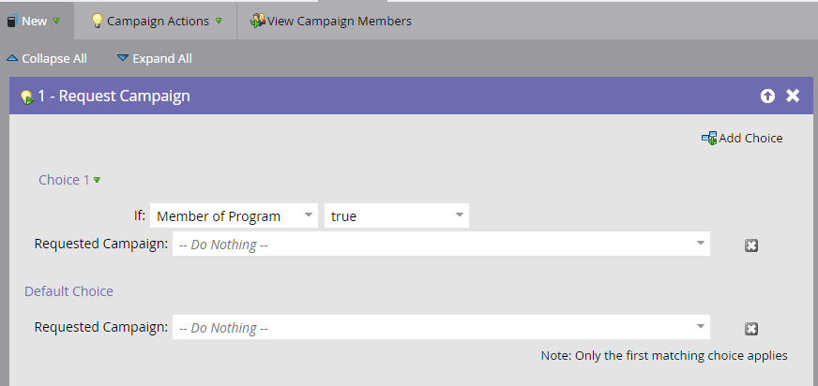Click the View Campaign Members people icon
The width and height of the screenshot is (818, 386).
click(258, 21)
